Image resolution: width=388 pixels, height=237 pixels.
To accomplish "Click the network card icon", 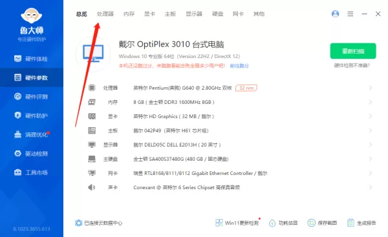I will tap(92, 173).
